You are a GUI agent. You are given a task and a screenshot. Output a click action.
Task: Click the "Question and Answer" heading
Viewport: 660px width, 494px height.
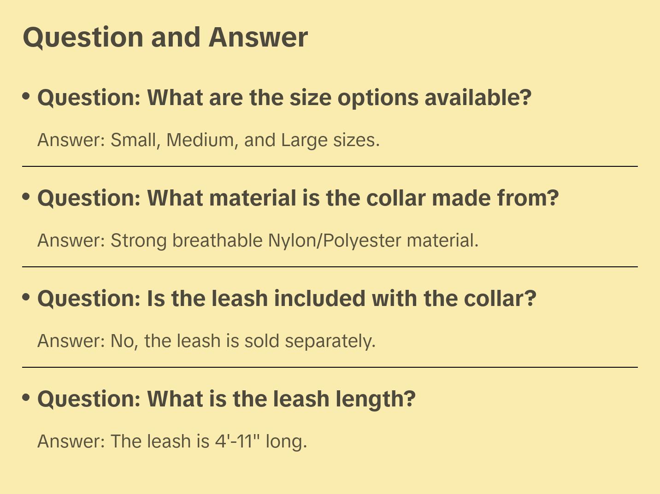tap(165, 37)
